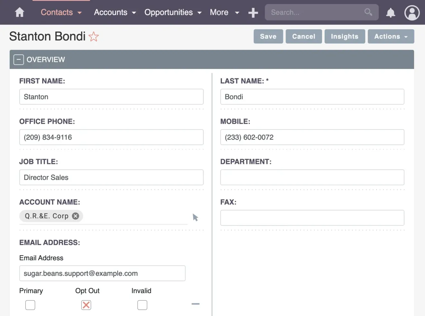The image size is (425, 316).
Task: Favorite Stanton Bondi via the star icon
Action: coord(93,37)
